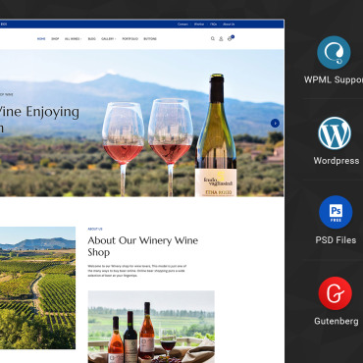Click the 'About Our Winery Wine Shop' heading
Image resolution: width=363 pixels, height=363 pixels.
(143, 246)
